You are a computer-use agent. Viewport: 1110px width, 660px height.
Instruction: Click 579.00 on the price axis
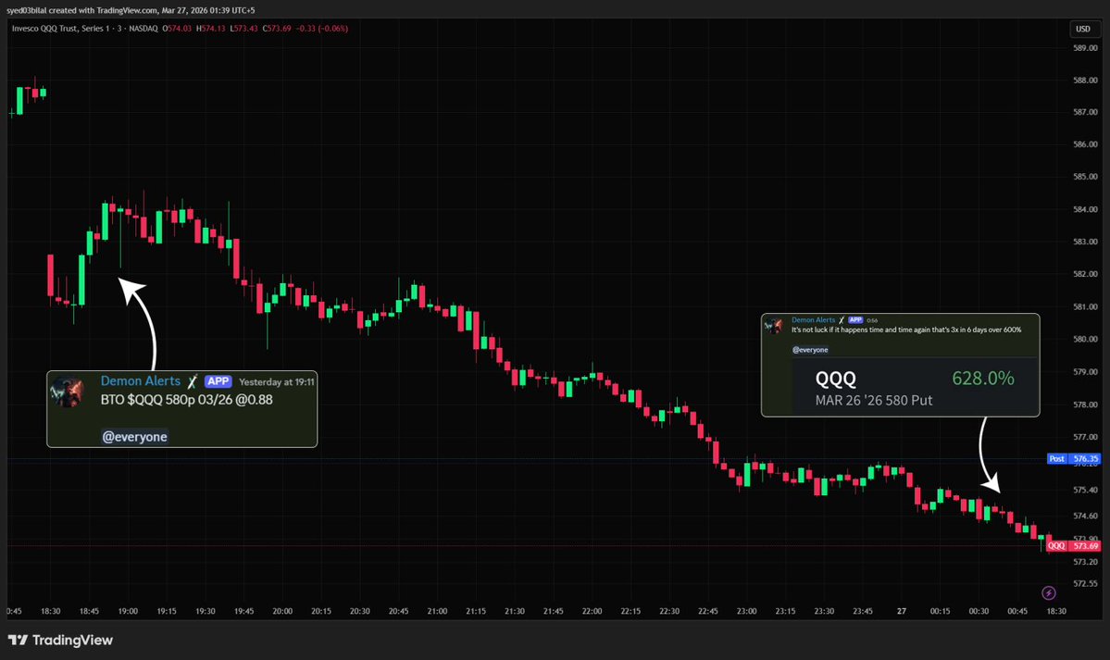click(x=1085, y=372)
